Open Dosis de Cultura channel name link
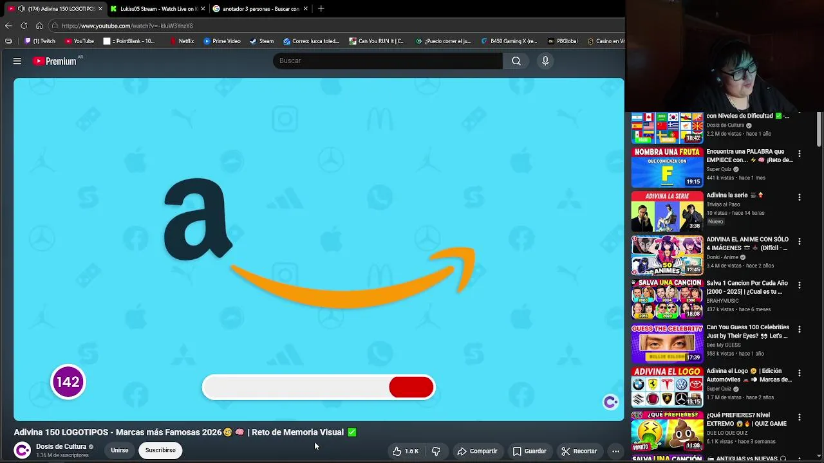824x463 pixels. coord(61,446)
